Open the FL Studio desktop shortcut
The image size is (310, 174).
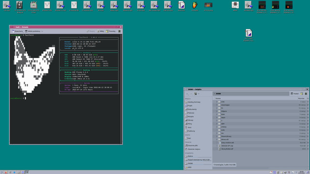pyautogui.click(x=195, y=6)
